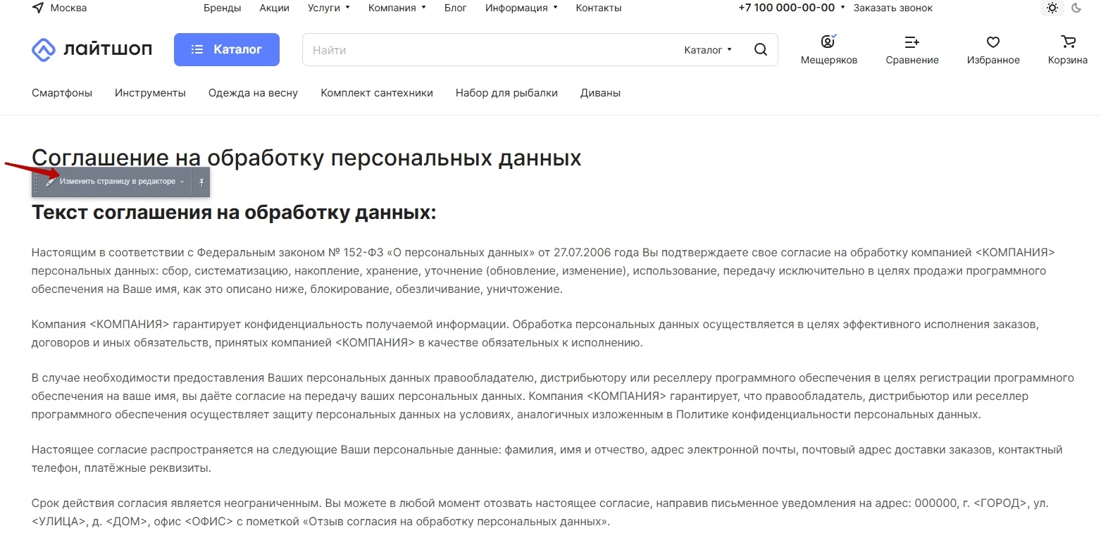Click the magnifier search icon

click(x=760, y=50)
